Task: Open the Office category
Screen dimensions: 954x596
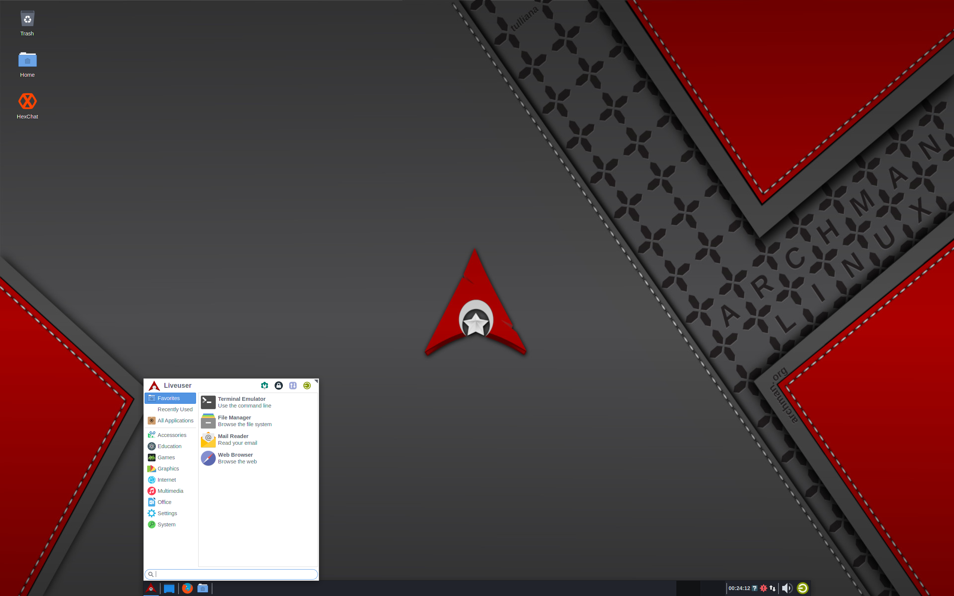Action: pos(170,502)
